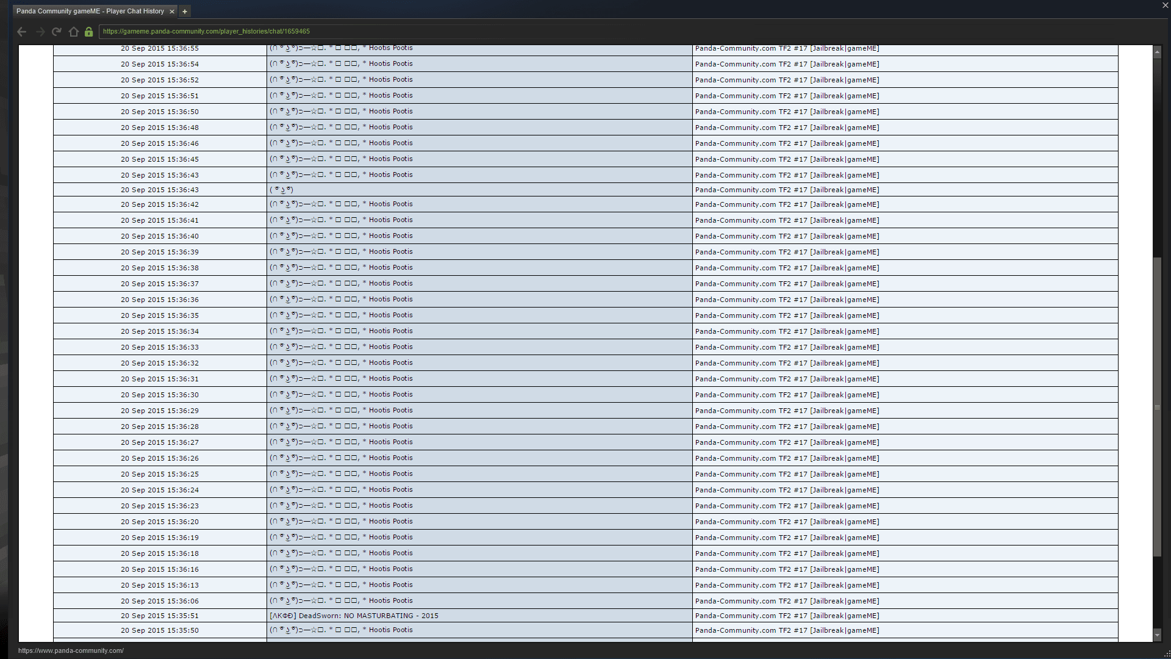Go back to the previous page
Screen dimensions: 1171x659
click(x=22, y=32)
